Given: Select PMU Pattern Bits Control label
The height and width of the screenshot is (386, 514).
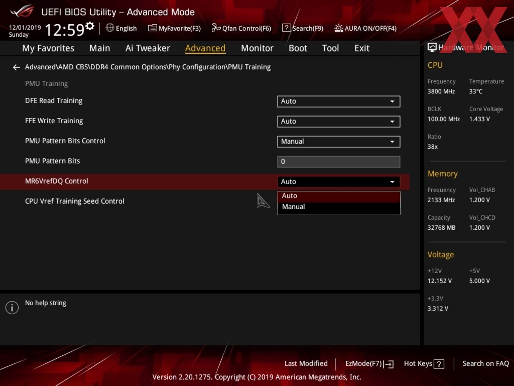Looking at the screenshot, I should 65,141.
